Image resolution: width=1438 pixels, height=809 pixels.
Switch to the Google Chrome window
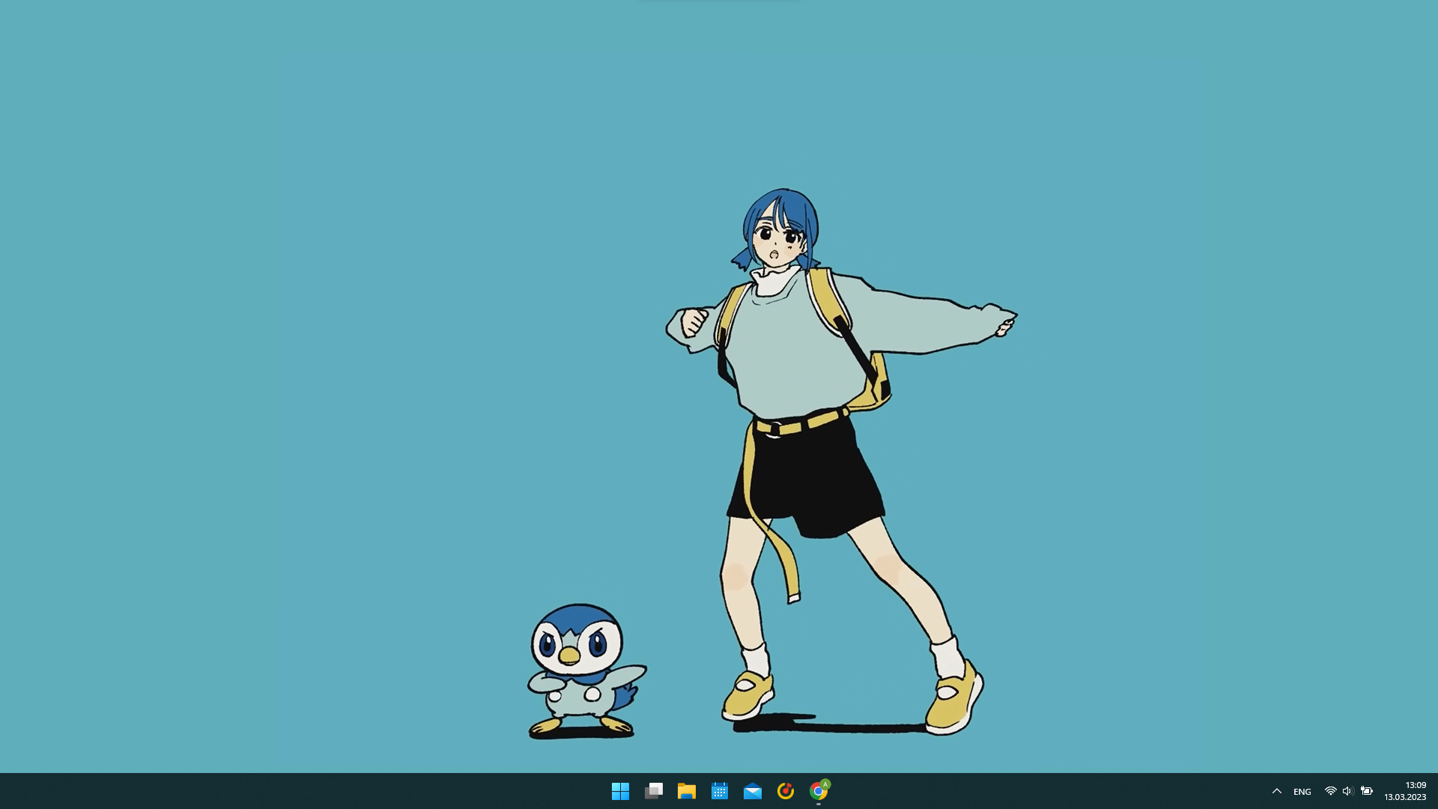tap(819, 791)
